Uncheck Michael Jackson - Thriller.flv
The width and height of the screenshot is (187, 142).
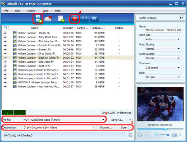tap(5, 33)
